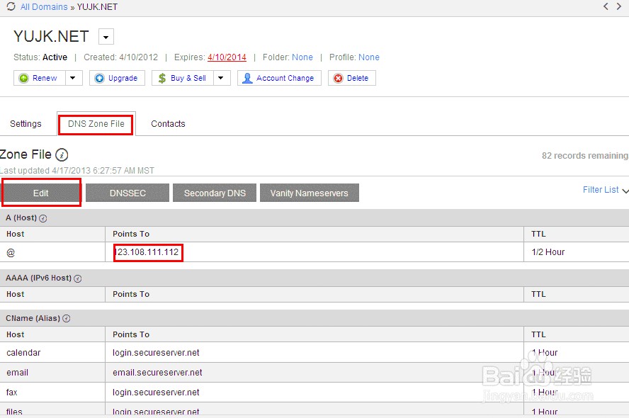Go to next domain arrow
Image resolution: width=629 pixels, height=418 pixels.
pos(619,6)
